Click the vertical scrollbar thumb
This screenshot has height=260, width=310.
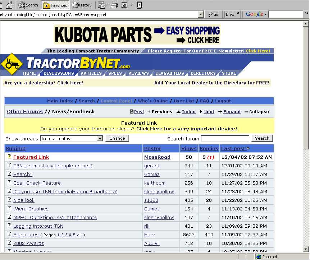point(306,88)
